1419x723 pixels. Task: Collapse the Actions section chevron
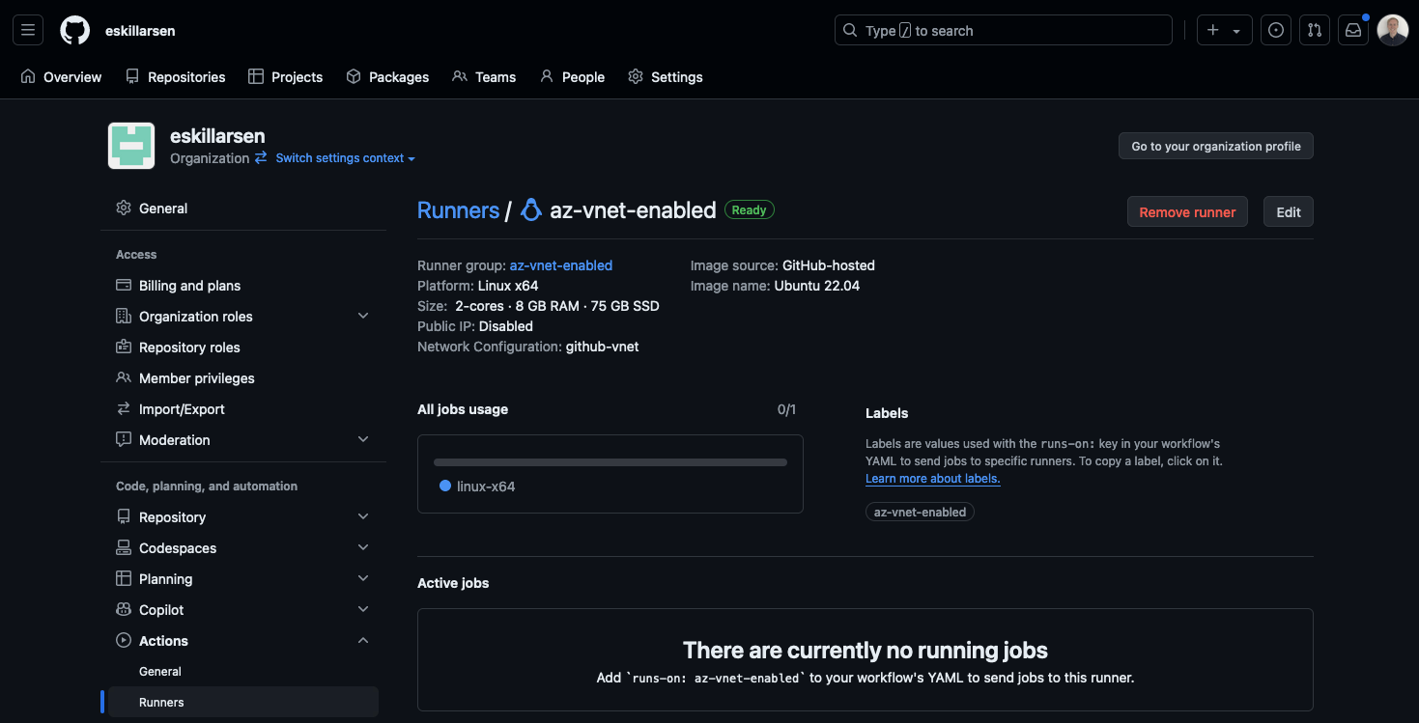[x=363, y=640]
